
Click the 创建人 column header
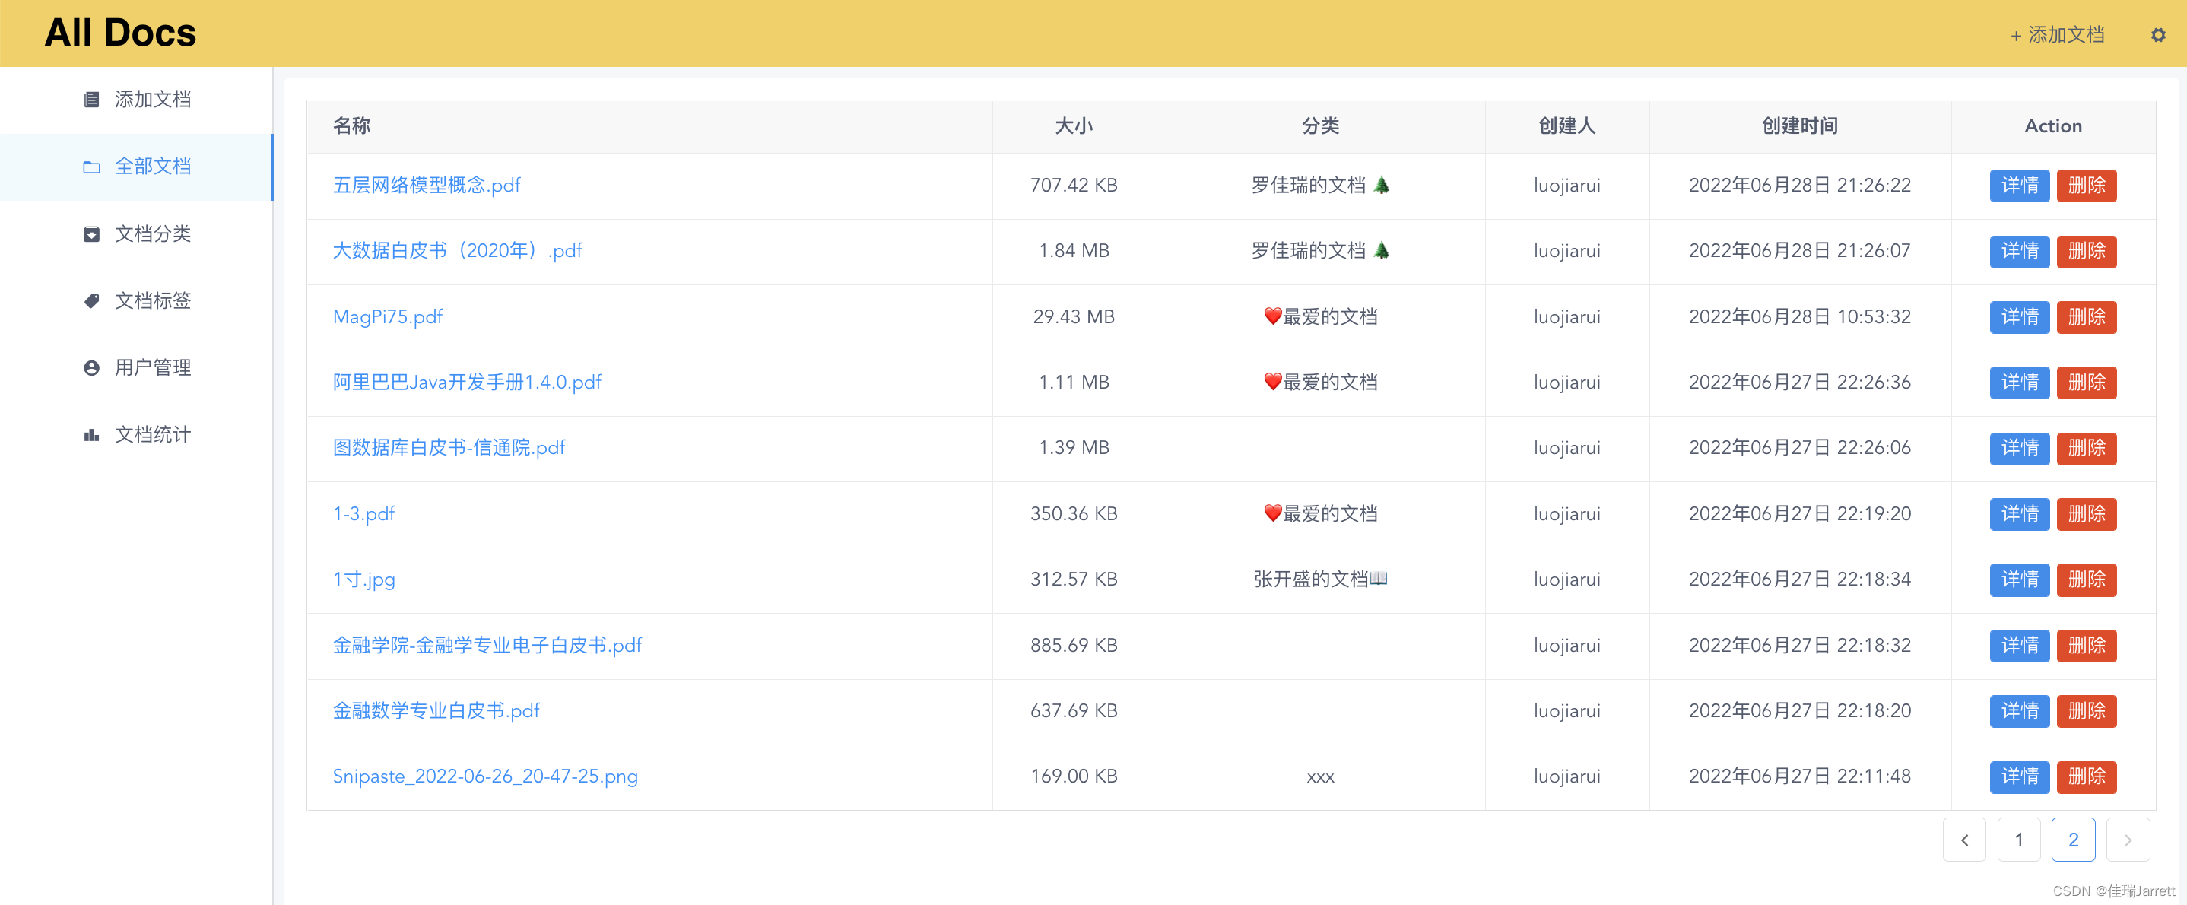(x=1566, y=125)
